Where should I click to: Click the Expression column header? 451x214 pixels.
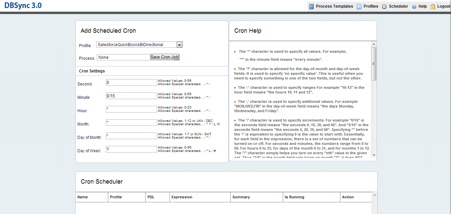182,197
